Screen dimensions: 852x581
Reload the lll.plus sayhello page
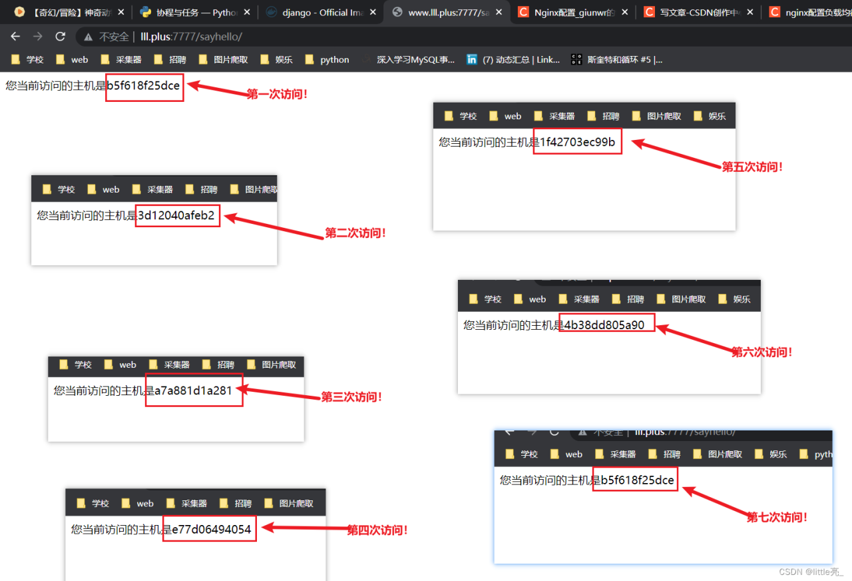(x=61, y=37)
